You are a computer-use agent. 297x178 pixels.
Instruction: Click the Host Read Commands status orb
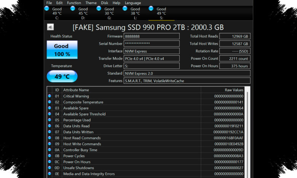coord(49,138)
